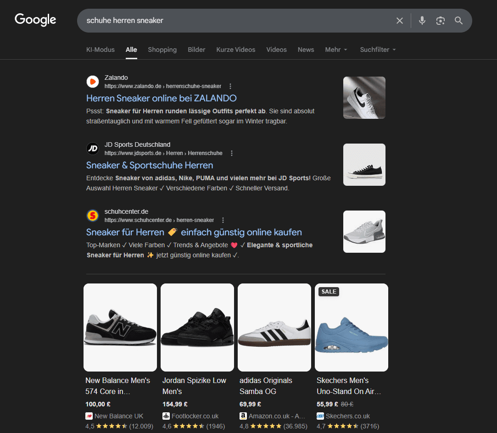Click Footlocker.co.uk store icon
The image size is (497, 433).
point(166,416)
